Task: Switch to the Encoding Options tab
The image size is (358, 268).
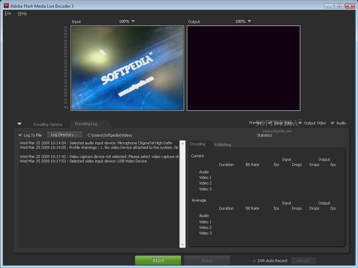Action: pyautogui.click(x=48, y=124)
